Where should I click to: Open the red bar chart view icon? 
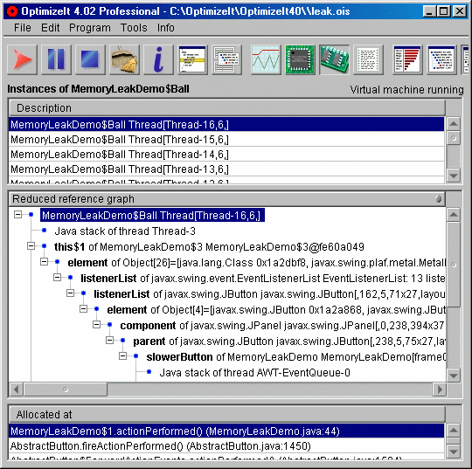point(407,59)
